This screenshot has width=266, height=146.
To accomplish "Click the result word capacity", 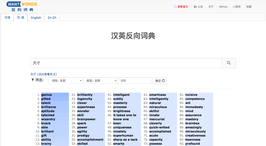I will (156, 139).
